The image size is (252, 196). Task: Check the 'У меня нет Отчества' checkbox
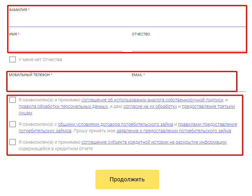(13, 59)
